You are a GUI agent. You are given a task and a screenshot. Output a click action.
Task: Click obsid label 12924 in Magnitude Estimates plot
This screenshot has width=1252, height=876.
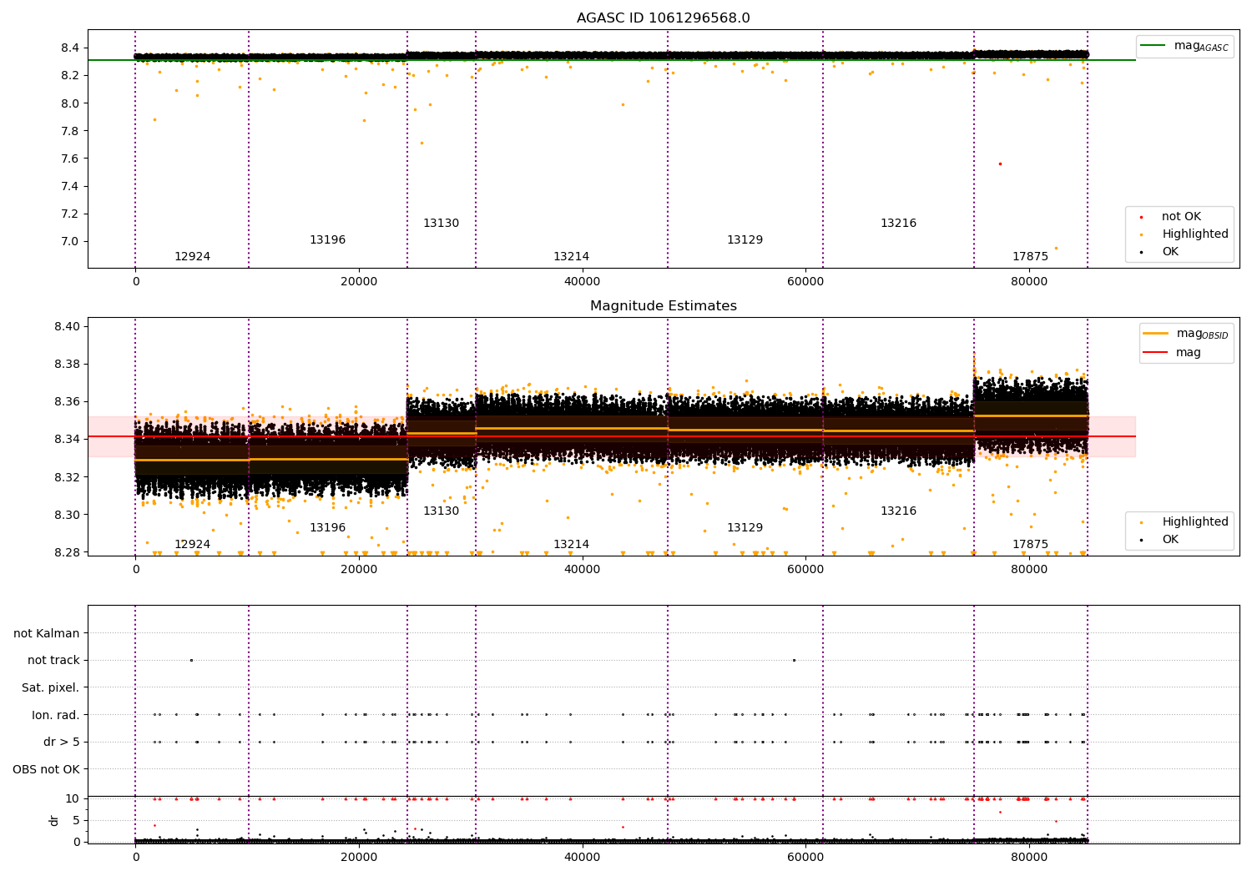(x=192, y=545)
